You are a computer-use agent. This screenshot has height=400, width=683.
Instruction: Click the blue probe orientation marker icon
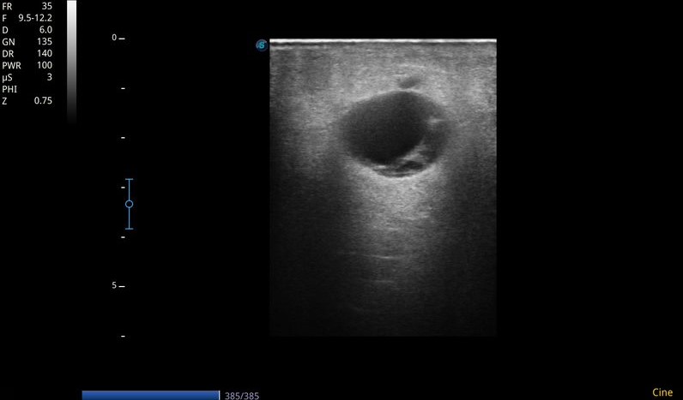click(262, 45)
